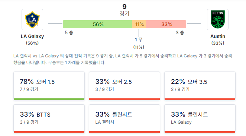Click the 5 승 wins label
This screenshot has height=136, width=246.
pos(69,32)
